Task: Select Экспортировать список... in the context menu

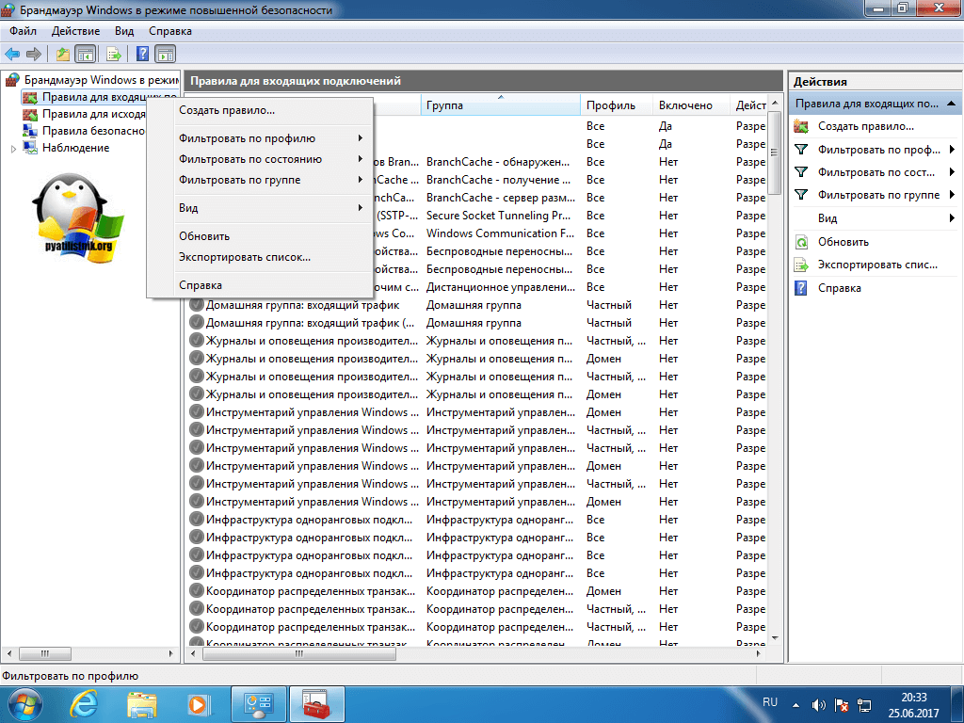Action: coord(245,257)
